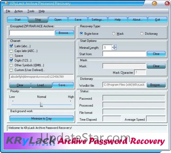Screen dimensions: 171x153
Task: Click the Minimal Length value field
Action: coord(107,47)
